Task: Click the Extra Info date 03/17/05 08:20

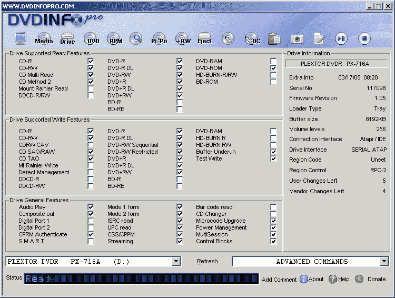Action: [x=358, y=77]
